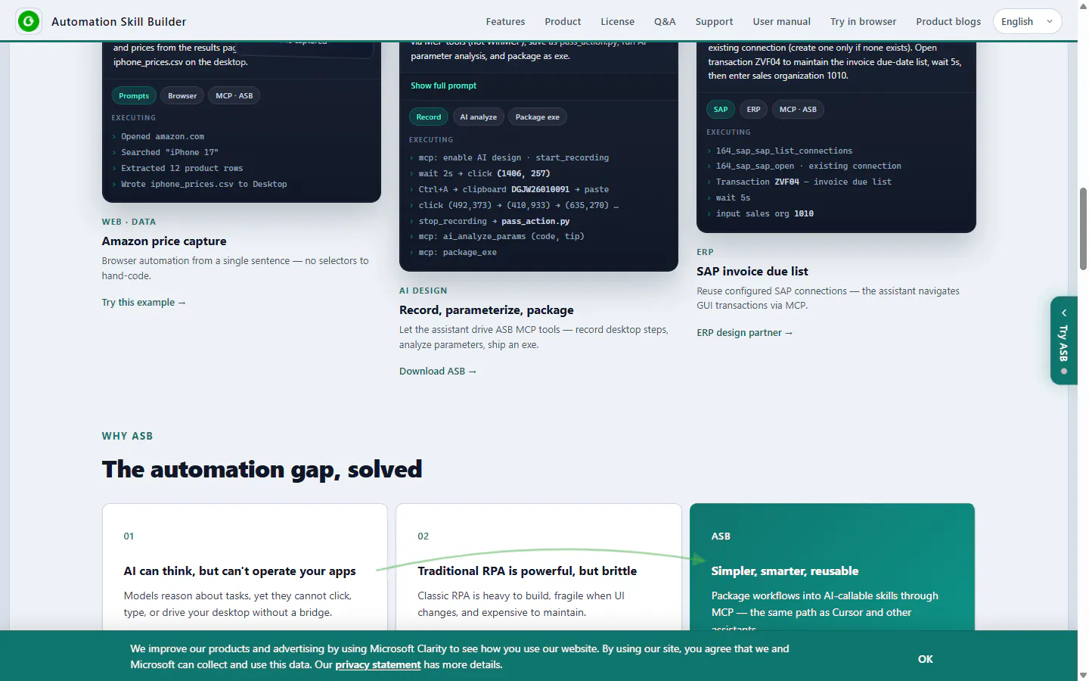The height and width of the screenshot is (681, 1089).
Task: Click the AI DESIGN category label
Action: click(423, 291)
